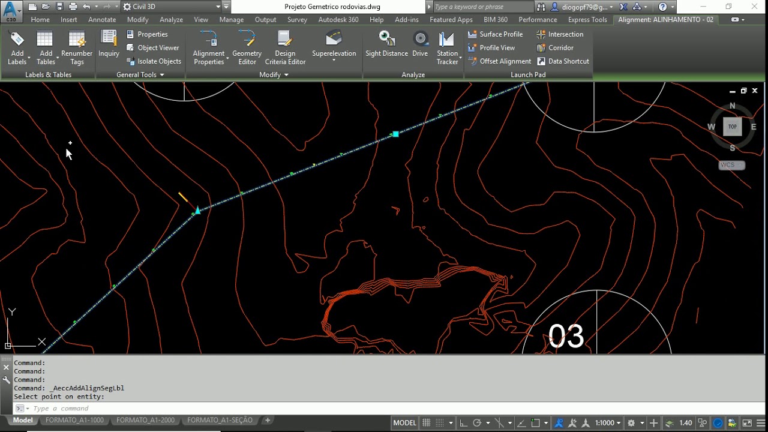This screenshot has height=432, width=768.
Task: Launch the Corridor tool
Action: (x=555, y=47)
